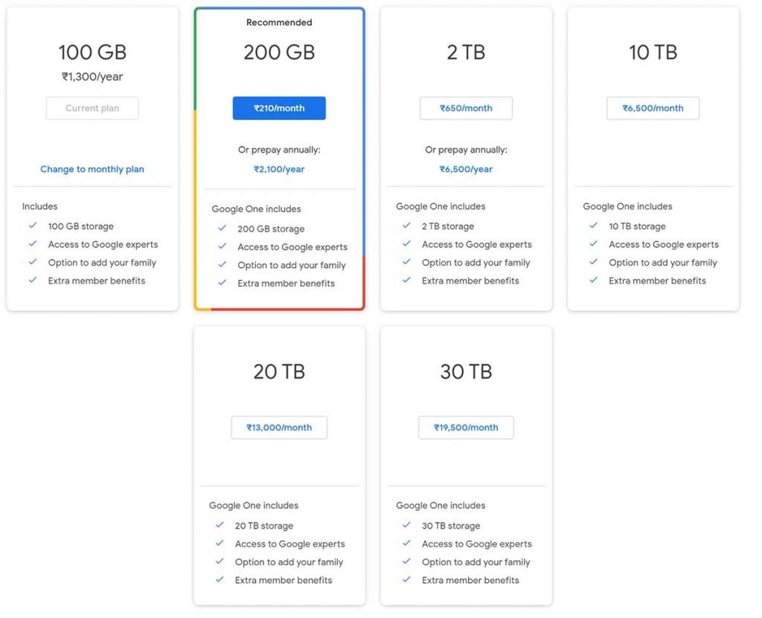Click the 10 TB plan heading
Viewport: 762px width, 618px height.
coord(653,53)
